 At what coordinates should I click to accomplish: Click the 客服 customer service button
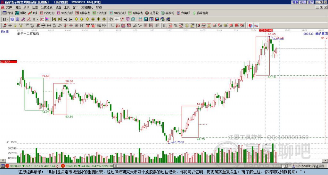click(x=295, y=2)
